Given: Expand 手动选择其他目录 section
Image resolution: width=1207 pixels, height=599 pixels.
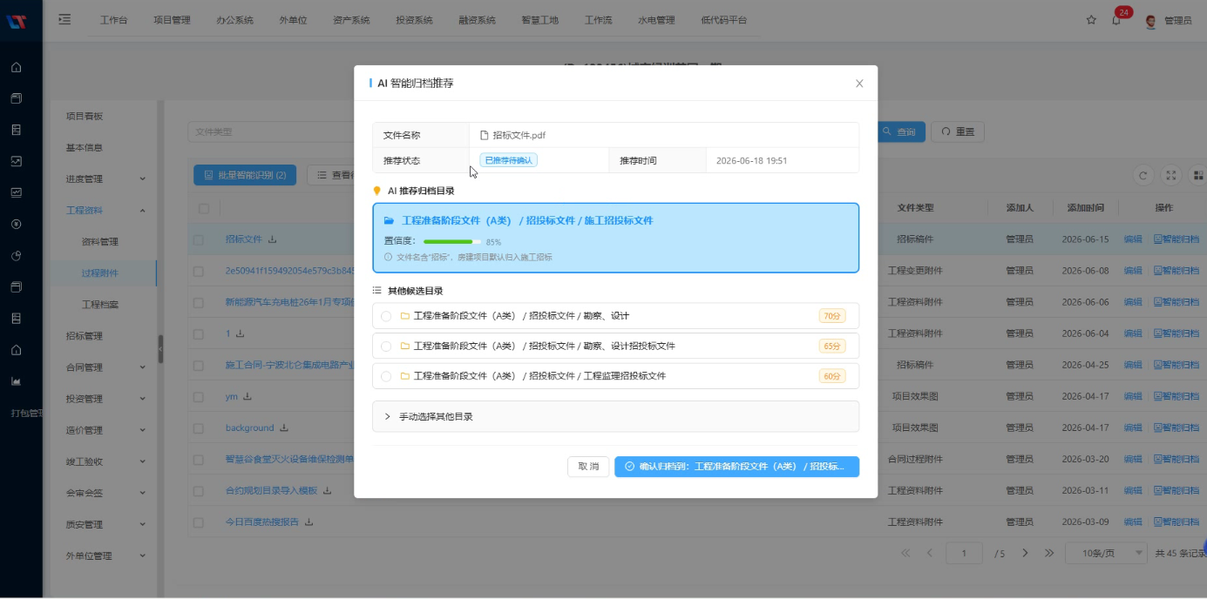Looking at the screenshot, I should (x=615, y=416).
